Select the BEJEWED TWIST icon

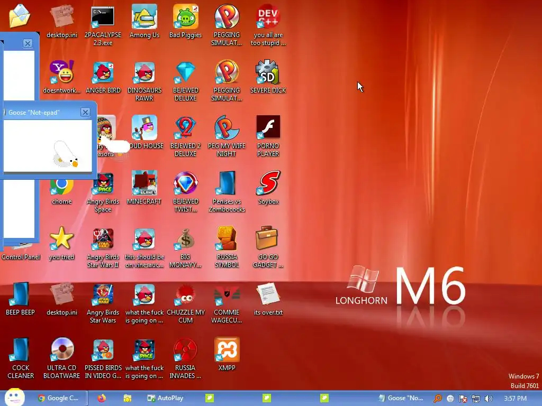(x=185, y=183)
